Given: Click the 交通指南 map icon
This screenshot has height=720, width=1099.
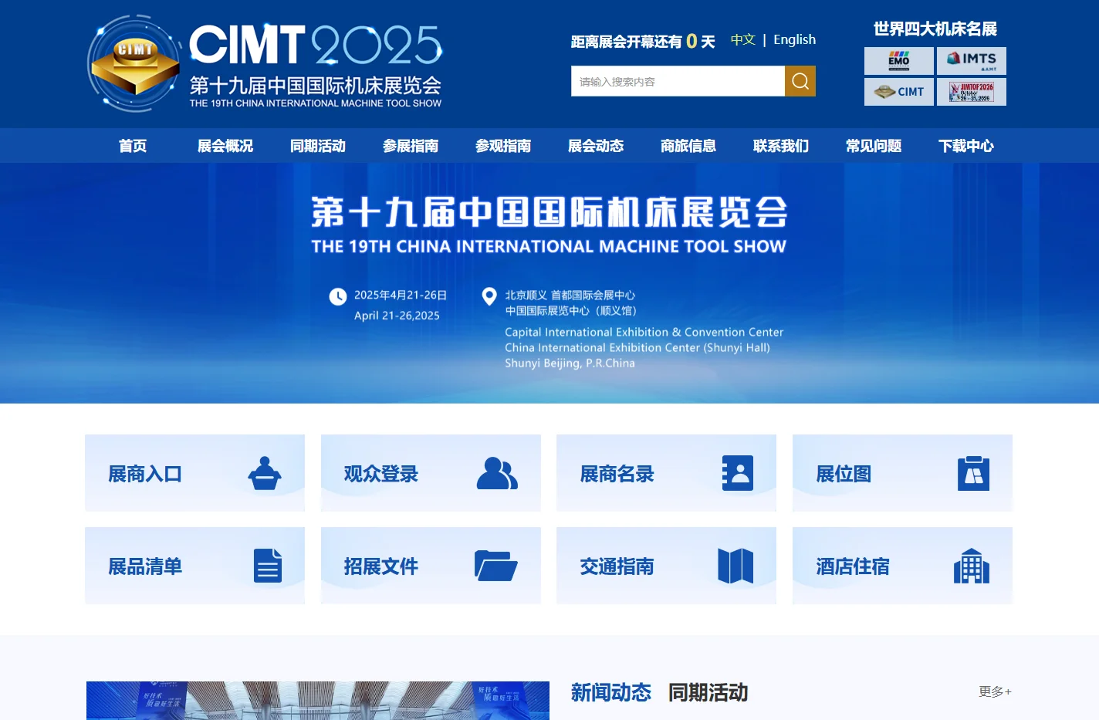Looking at the screenshot, I should coord(735,566).
